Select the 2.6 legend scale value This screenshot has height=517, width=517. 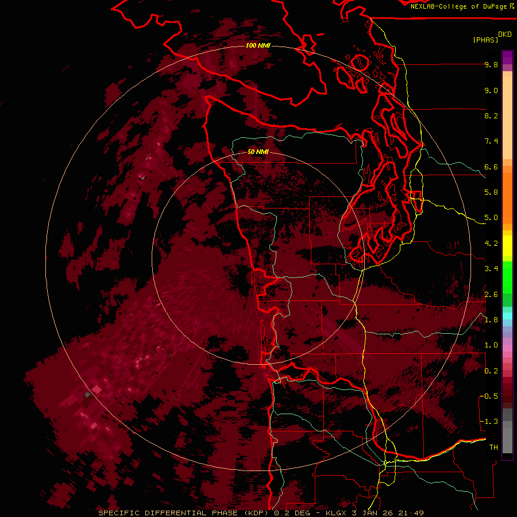(491, 294)
